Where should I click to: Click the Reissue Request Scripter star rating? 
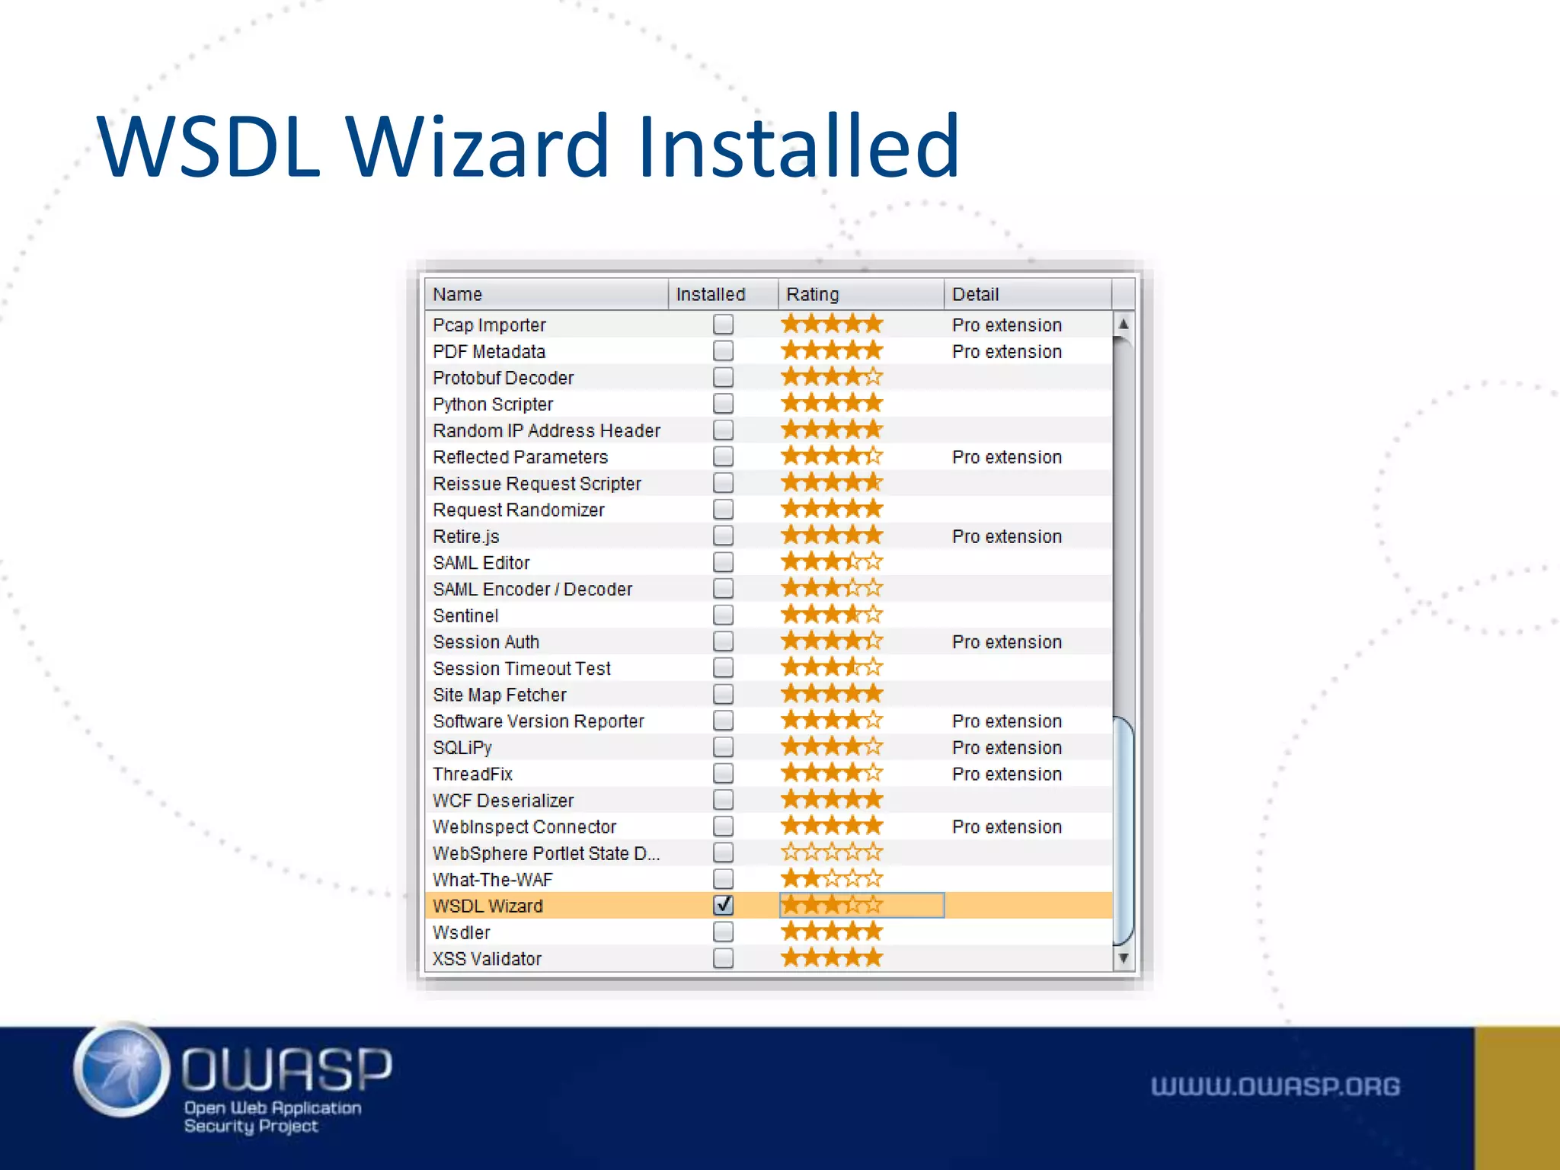(x=832, y=483)
